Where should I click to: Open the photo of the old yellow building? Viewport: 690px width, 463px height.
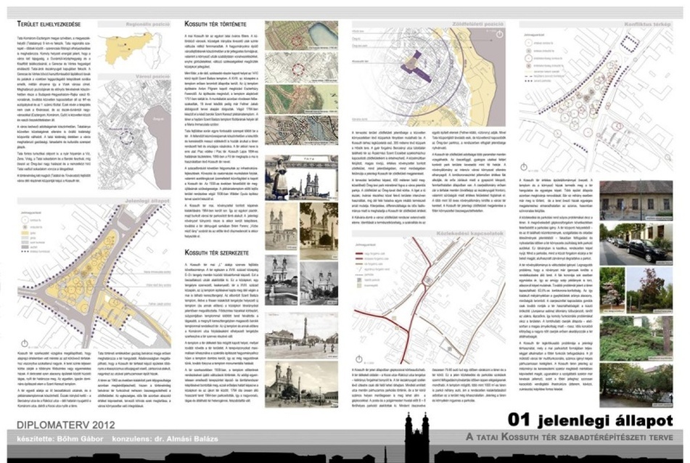[x=636, y=201]
